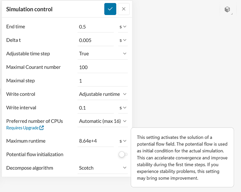Edit the Delta t value field

95,40
